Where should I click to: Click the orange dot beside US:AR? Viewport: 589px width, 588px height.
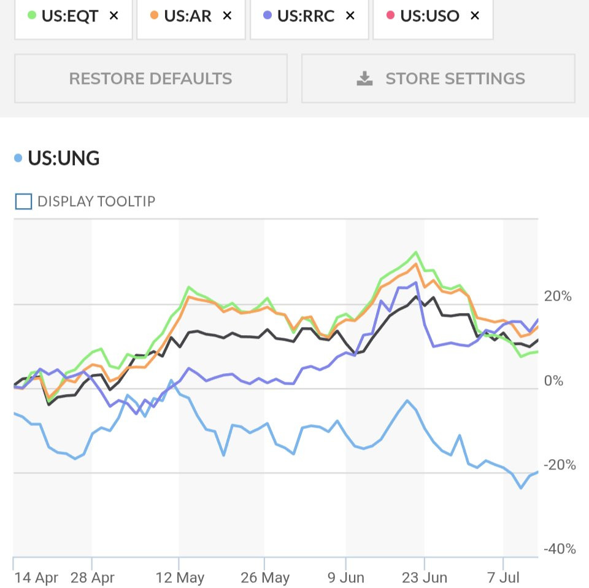pyautogui.click(x=155, y=16)
